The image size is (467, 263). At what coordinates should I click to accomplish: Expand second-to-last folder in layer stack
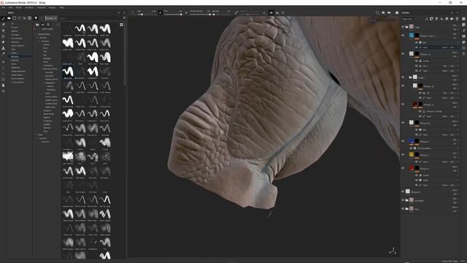(x=407, y=200)
